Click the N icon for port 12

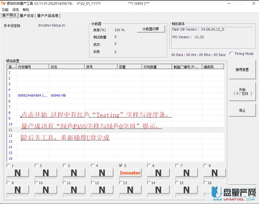(102, 190)
